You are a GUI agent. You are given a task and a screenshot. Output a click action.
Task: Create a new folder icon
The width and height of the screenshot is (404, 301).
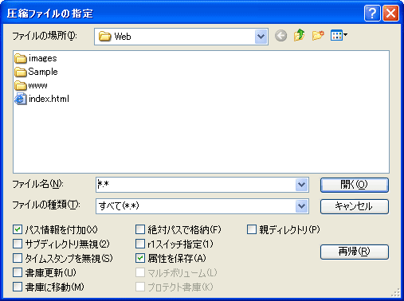pos(318,35)
